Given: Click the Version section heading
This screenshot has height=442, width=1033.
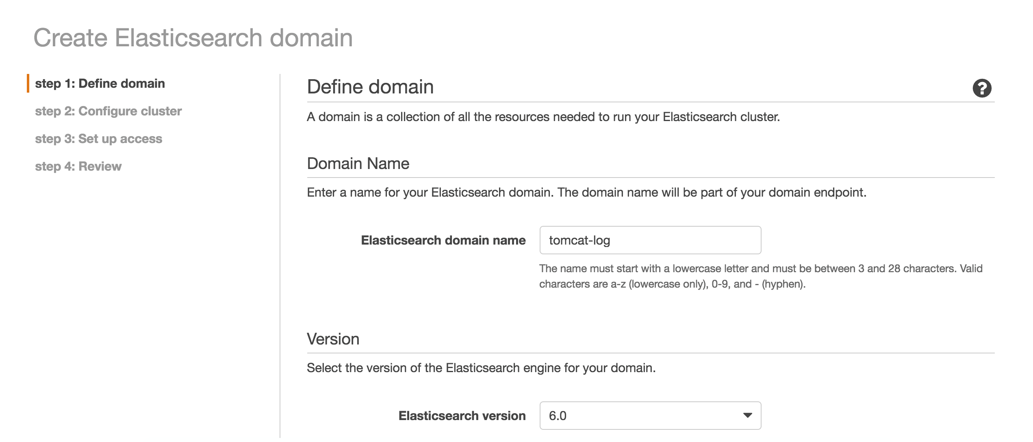Looking at the screenshot, I should point(333,339).
